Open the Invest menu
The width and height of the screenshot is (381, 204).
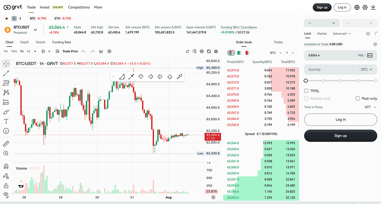tap(45, 7)
